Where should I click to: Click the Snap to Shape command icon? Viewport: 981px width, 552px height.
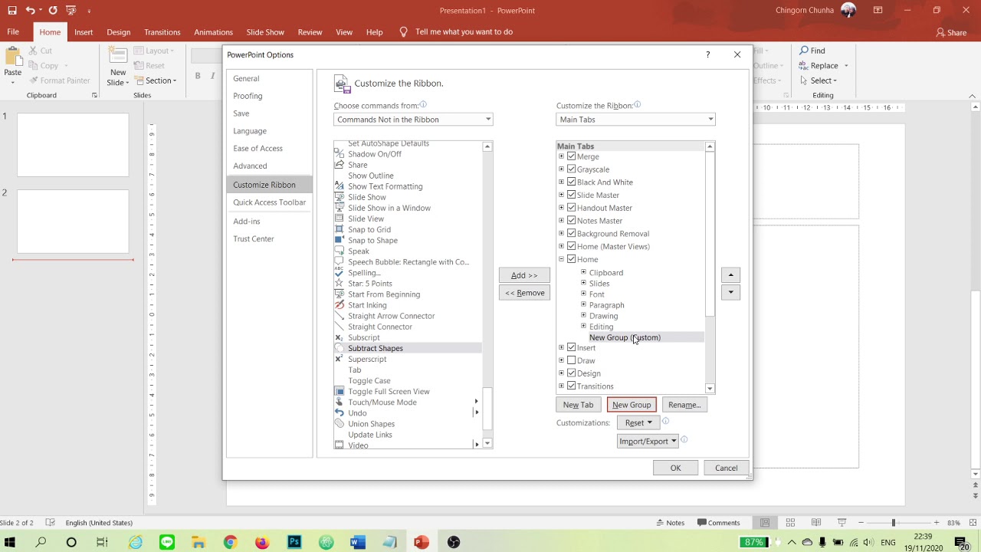[340, 240]
